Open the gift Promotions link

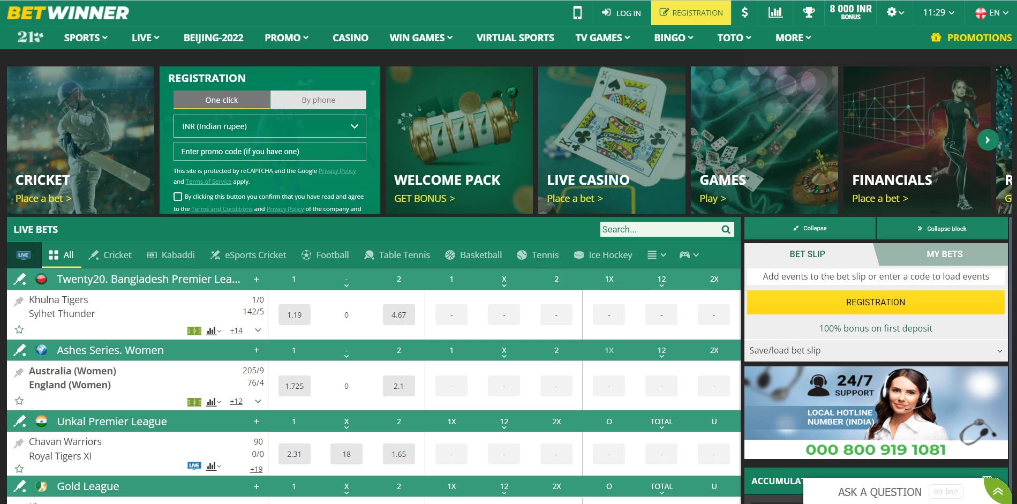pos(971,37)
